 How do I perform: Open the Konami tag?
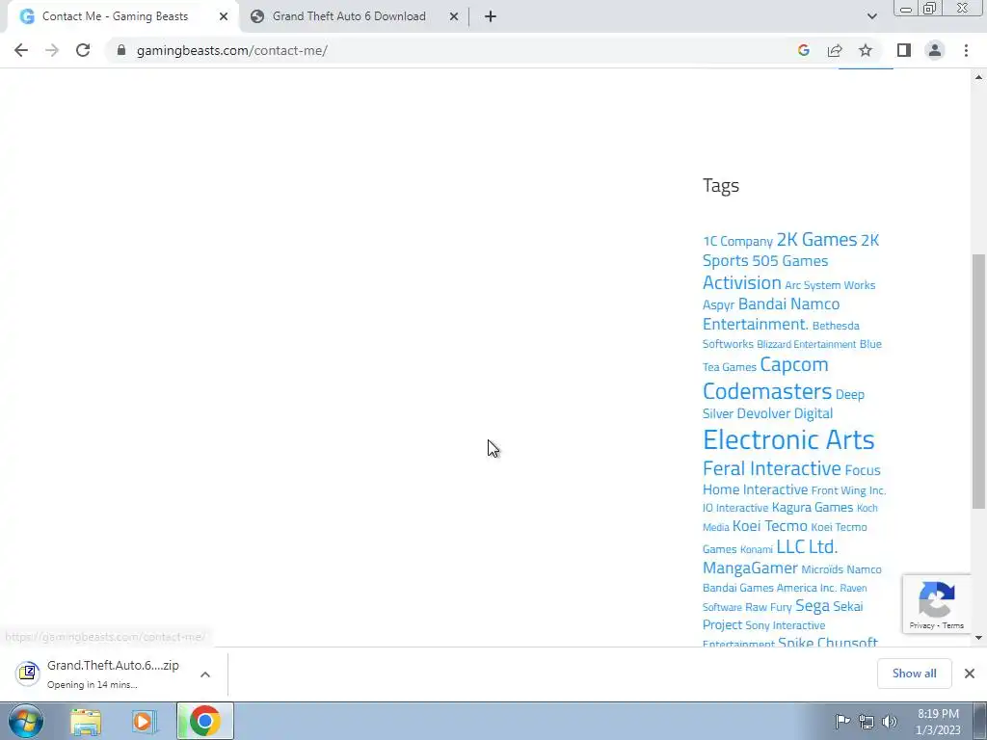point(756,549)
